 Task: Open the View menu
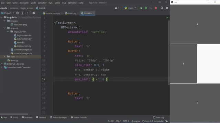15,3
